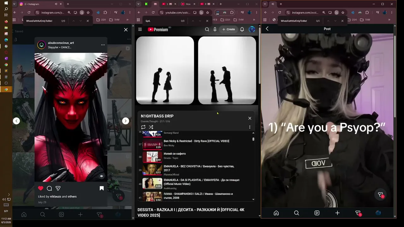Screen dimensions: 404x227
Task: Open floating messages bubble in right Instagram window
Action: pyautogui.click(x=380, y=195)
